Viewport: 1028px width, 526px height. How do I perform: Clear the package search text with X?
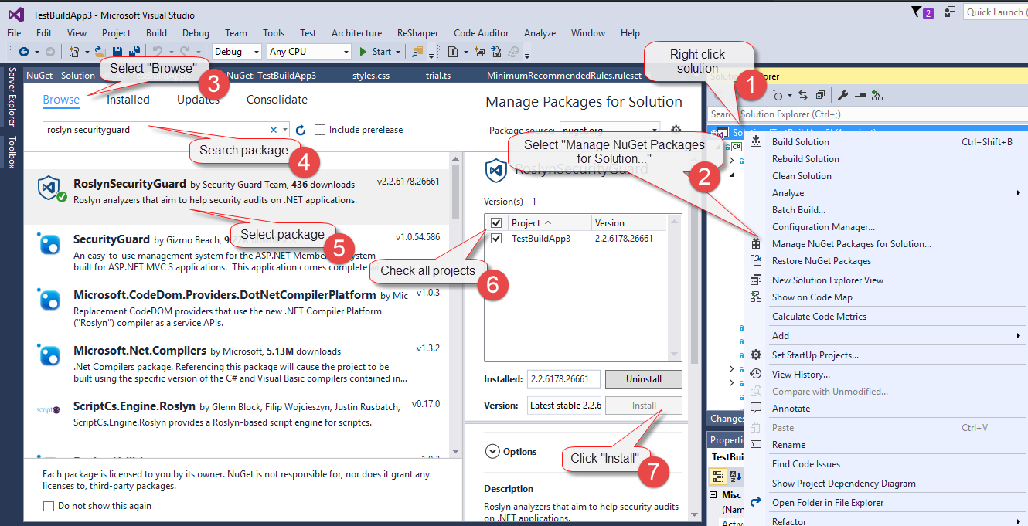coord(273,130)
